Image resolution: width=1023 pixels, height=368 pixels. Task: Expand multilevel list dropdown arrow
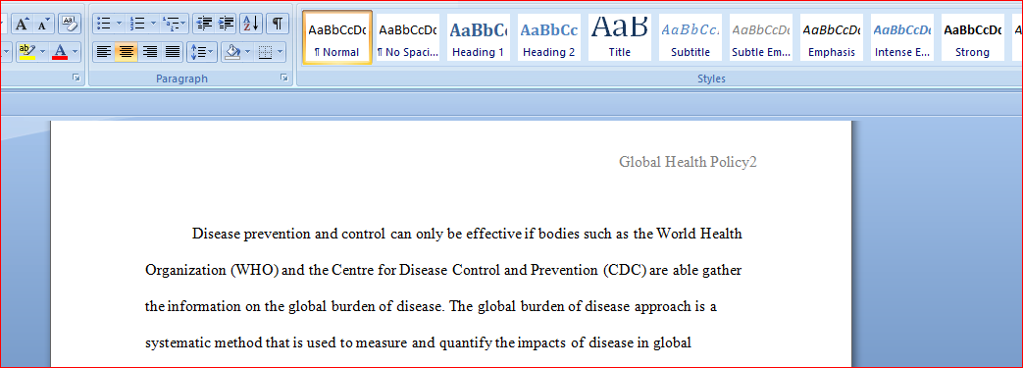(x=184, y=24)
